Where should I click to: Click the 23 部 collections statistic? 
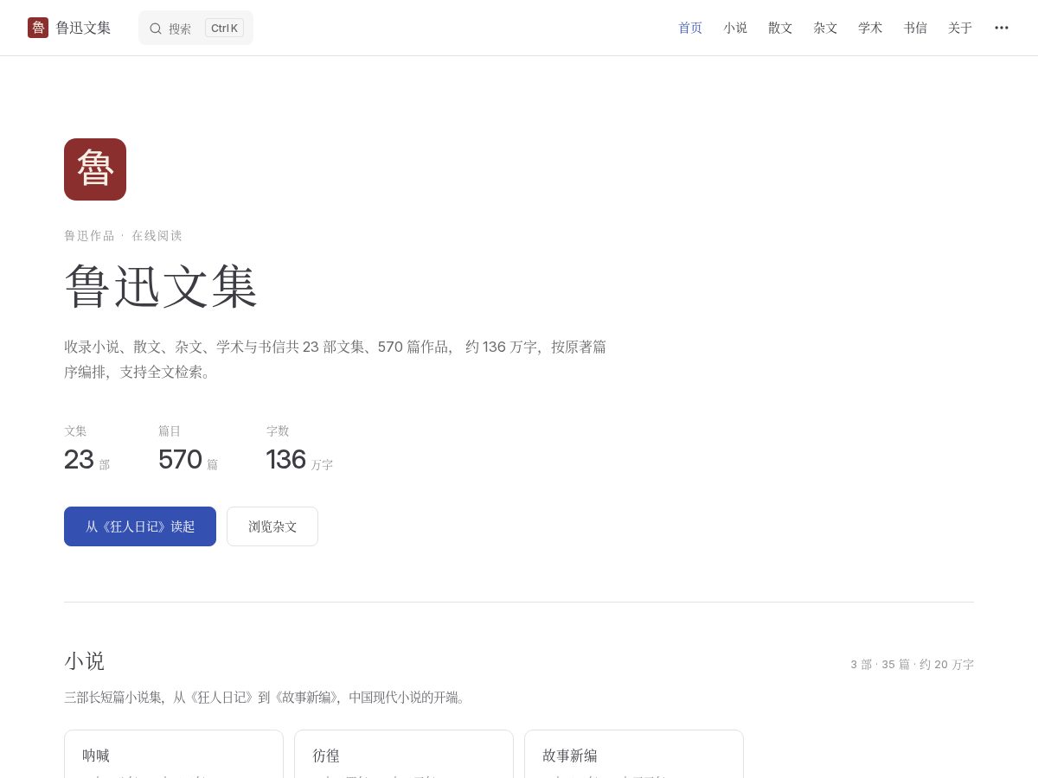tap(86, 450)
